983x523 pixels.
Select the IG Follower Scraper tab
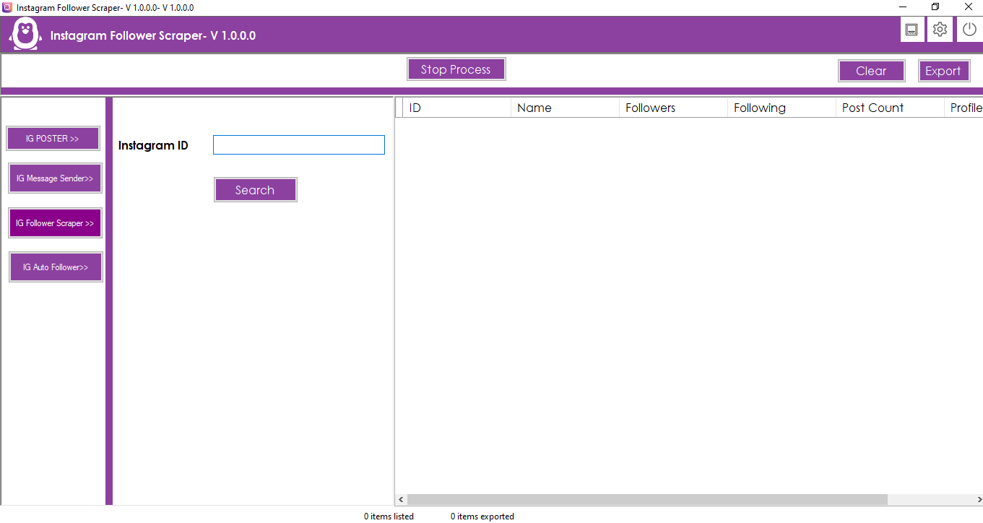click(x=55, y=223)
